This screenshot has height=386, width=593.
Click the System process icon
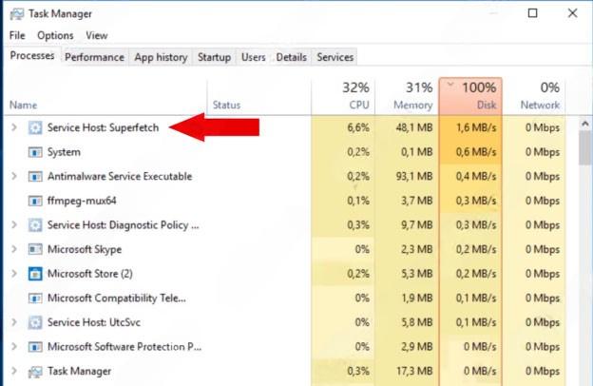tap(35, 152)
